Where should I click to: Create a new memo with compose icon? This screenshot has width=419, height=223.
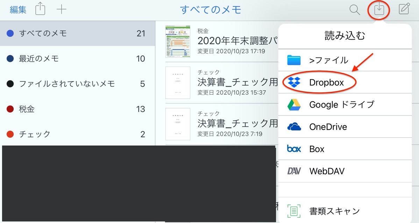tap(404, 9)
